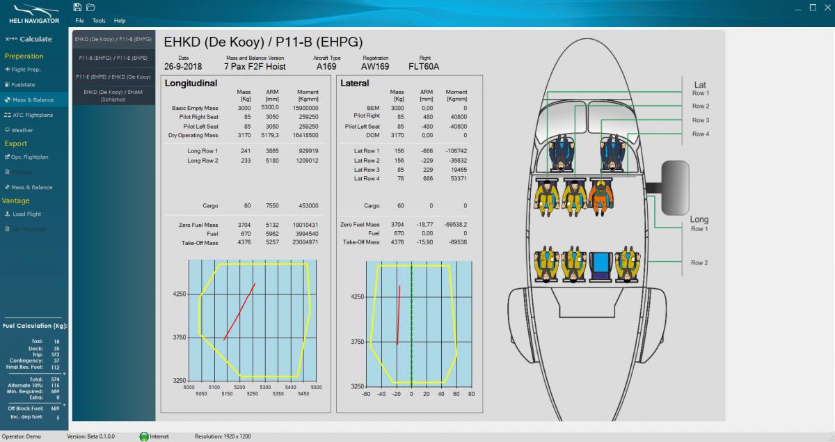This screenshot has width=835, height=442.
Task: Switch to P11-E (EHPE) / EHKD (De Kooy) leg tab
Action: pyautogui.click(x=113, y=77)
